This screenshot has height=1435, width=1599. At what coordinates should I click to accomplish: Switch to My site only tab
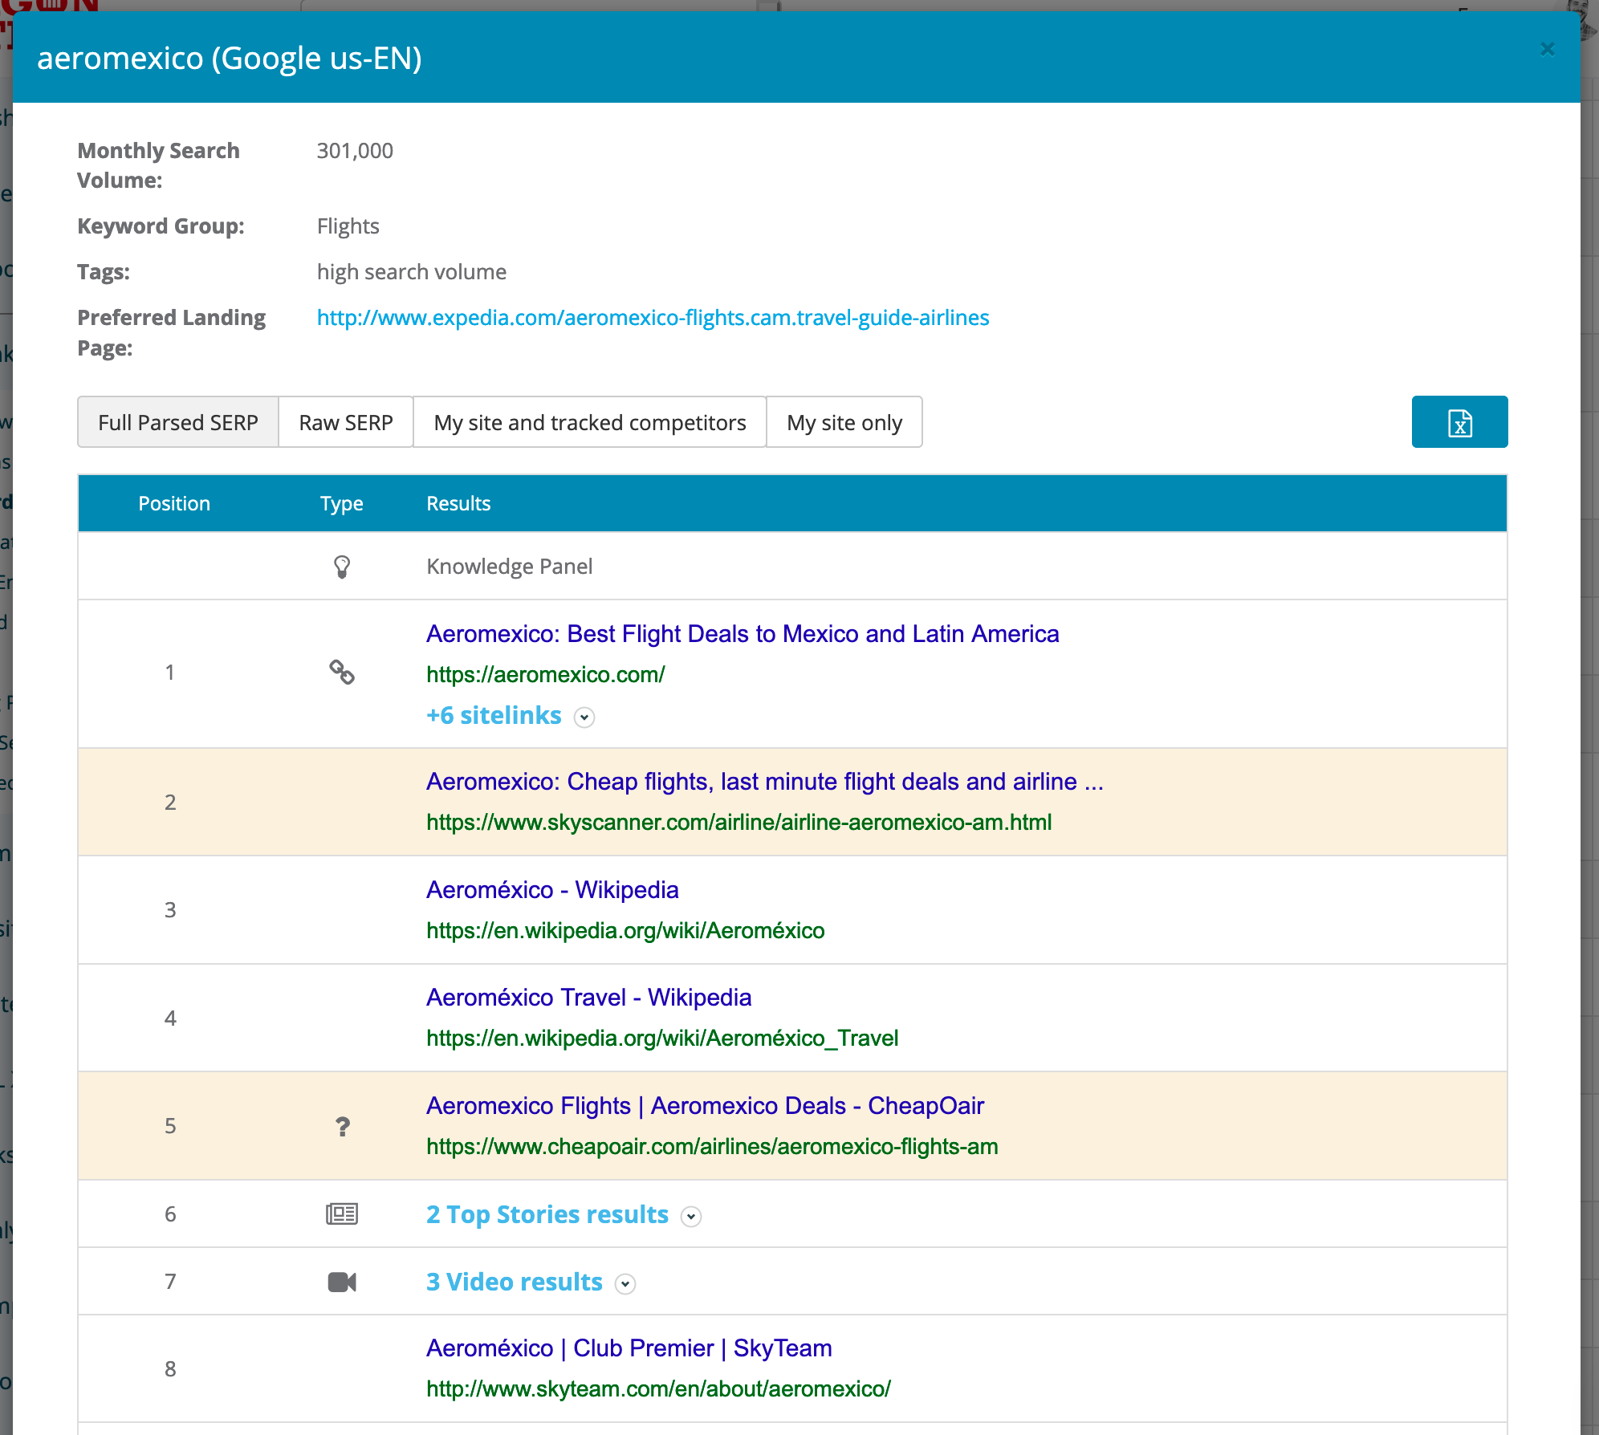point(844,421)
